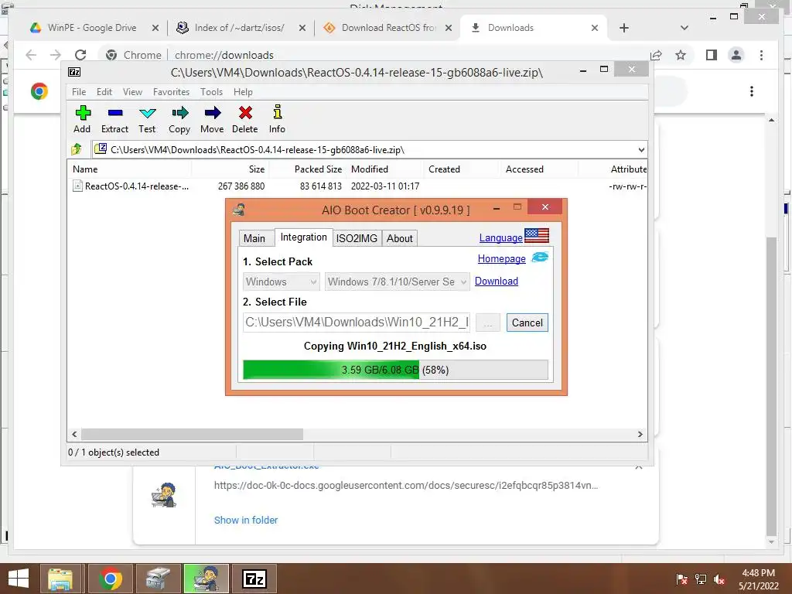Click the network tray icon

point(701,579)
